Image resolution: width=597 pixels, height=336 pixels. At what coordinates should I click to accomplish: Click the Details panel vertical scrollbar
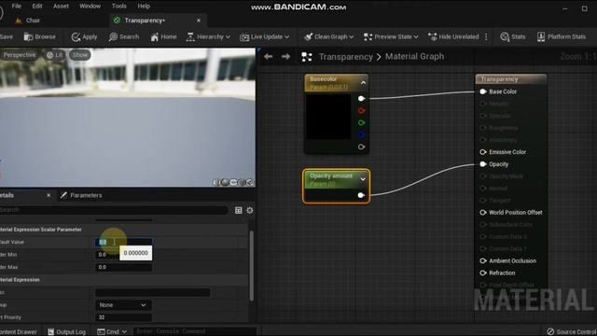point(251,265)
